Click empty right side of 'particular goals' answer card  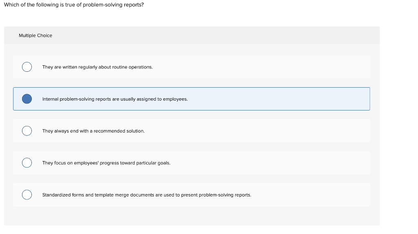pos(306,163)
